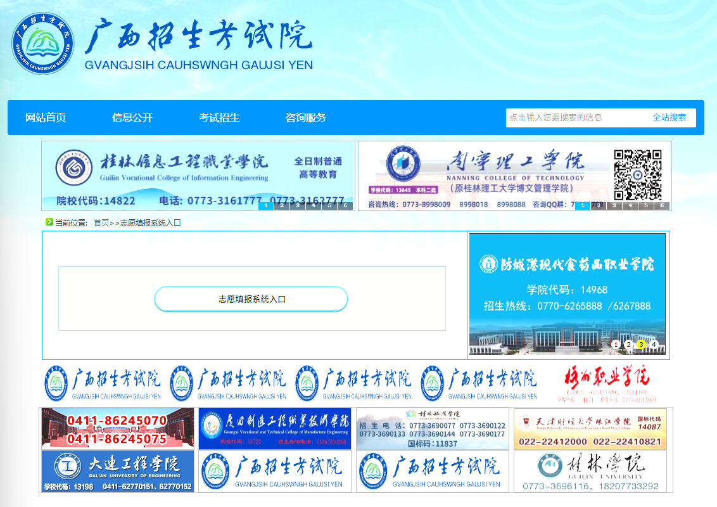Click the 南宁理工学院 round blue crest
Screen dimensions: 717x507
coord(403,164)
